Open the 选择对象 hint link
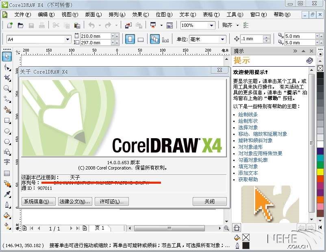The image size is (326, 252). pyautogui.click(x=248, y=127)
